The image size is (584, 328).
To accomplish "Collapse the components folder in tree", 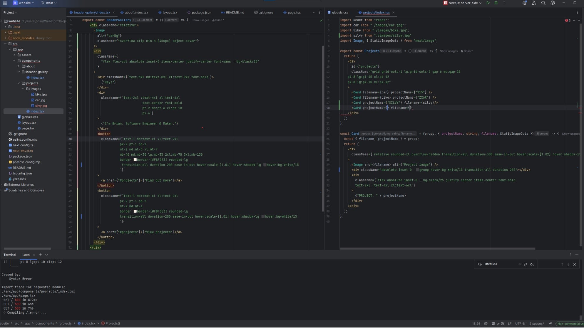I will tap(14, 61).
